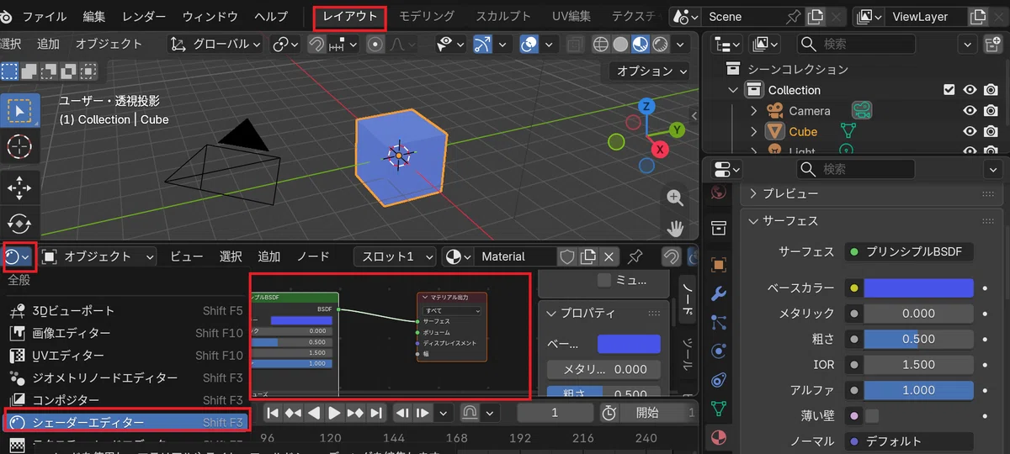Open the ノード menu in shader editor
Viewport: 1010px width, 454px height.
point(313,256)
